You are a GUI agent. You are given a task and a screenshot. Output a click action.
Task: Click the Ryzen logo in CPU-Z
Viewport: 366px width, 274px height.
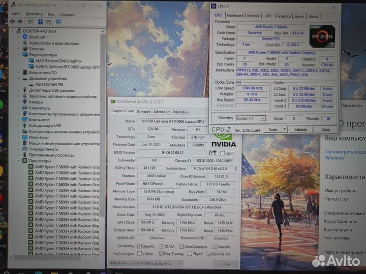tap(322, 37)
